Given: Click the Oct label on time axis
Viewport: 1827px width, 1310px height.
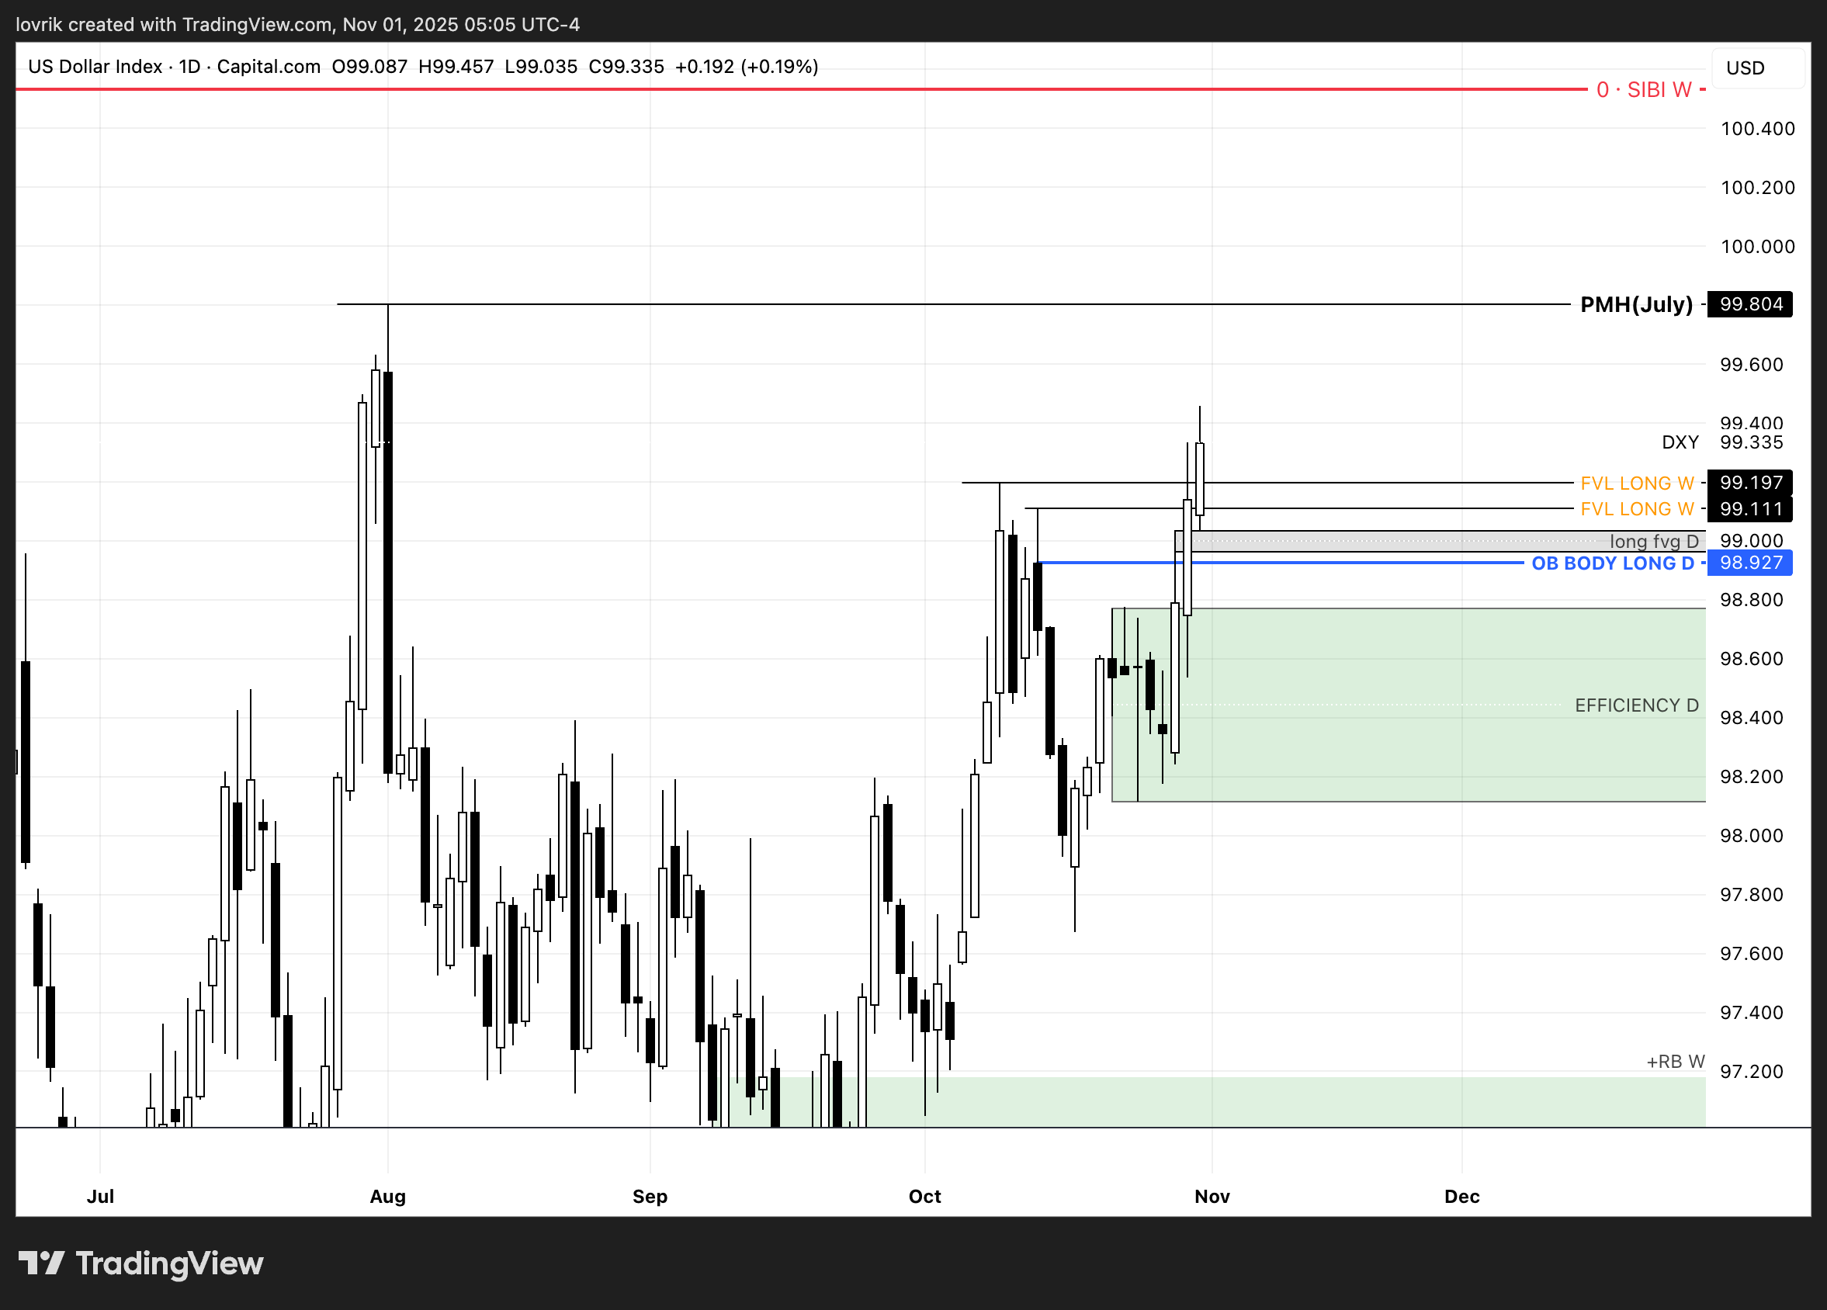Looking at the screenshot, I should (925, 1197).
